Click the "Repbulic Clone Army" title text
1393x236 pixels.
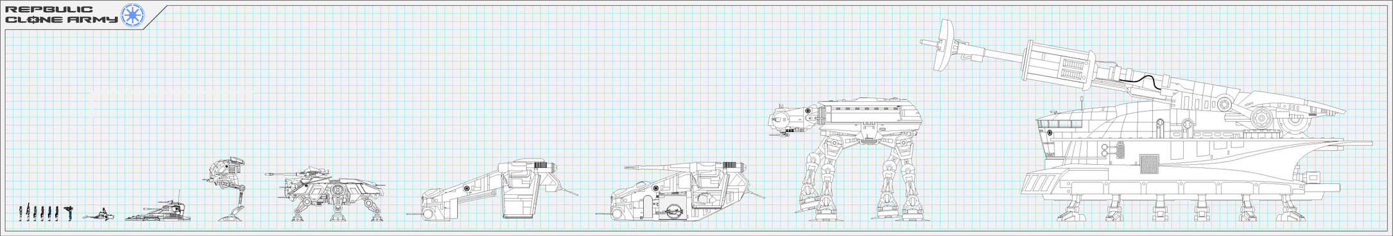pyautogui.click(x=62, y=15)
